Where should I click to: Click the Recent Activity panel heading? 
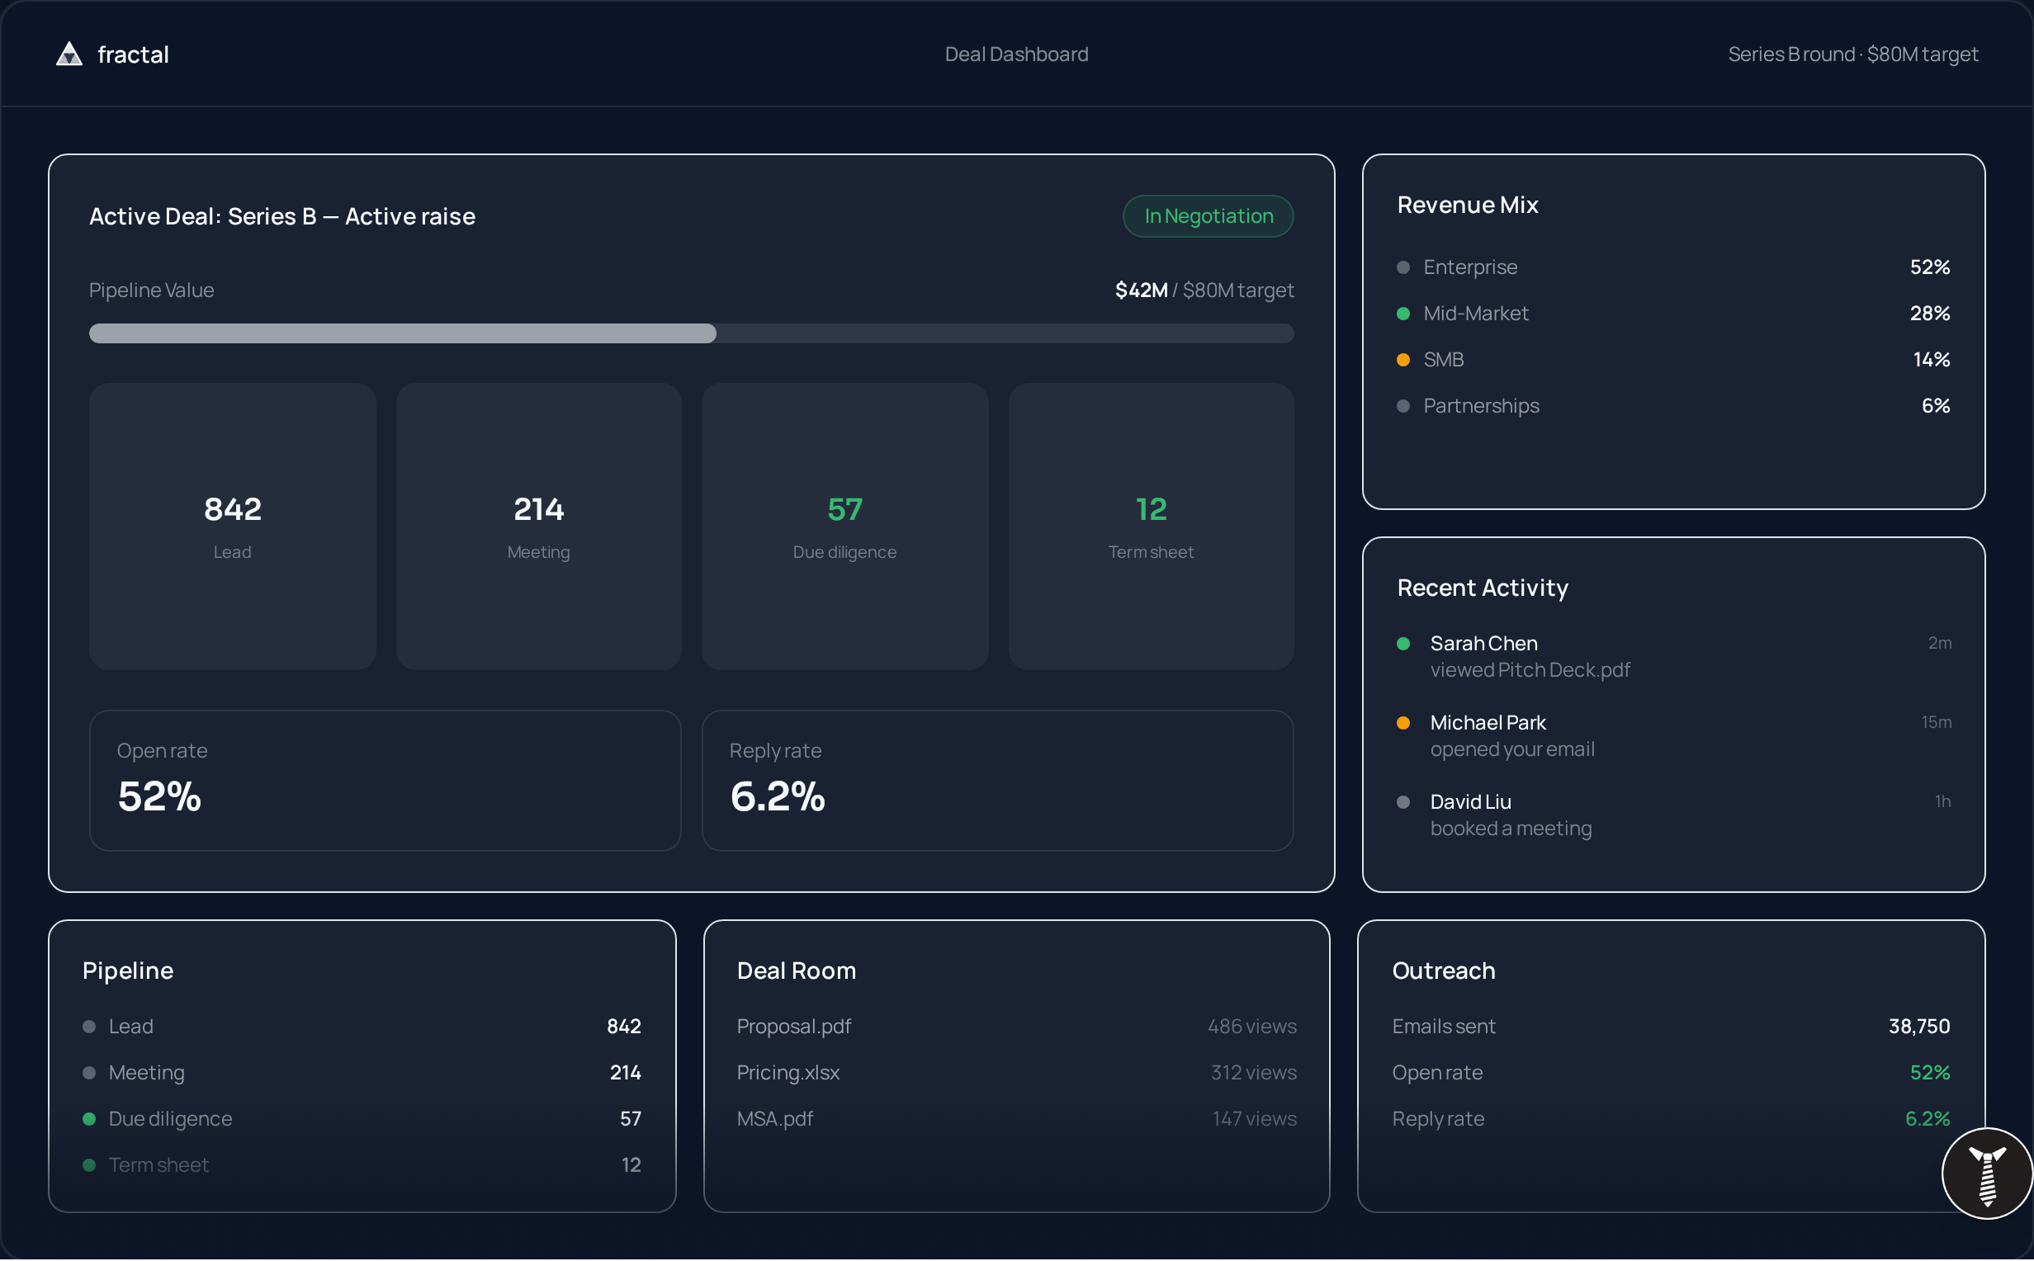(x=1483, y=588)
